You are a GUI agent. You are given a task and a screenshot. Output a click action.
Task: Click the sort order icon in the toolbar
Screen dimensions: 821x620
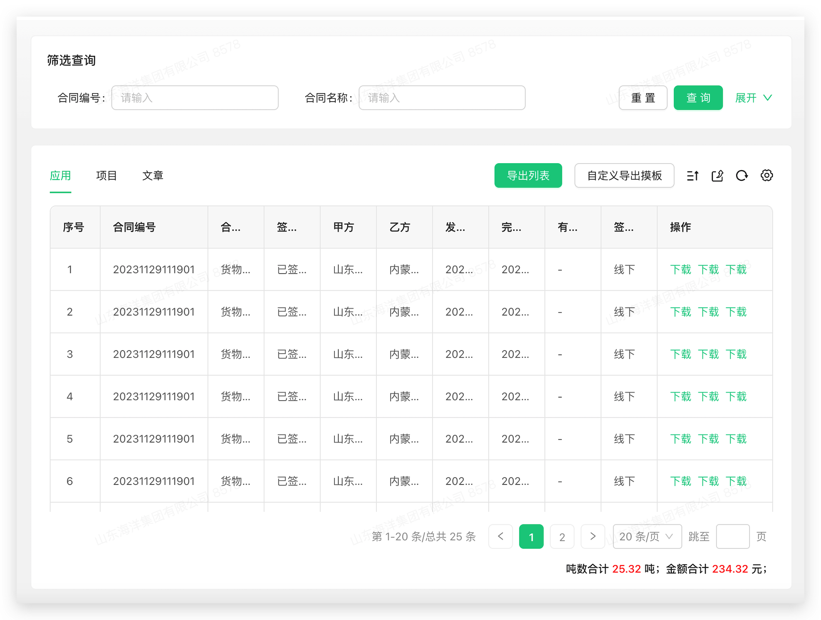pyautogui.click(x=692, y=176)
